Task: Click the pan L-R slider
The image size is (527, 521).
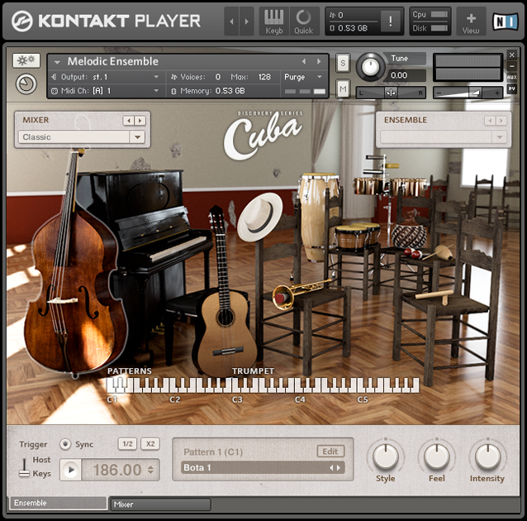Action: pyautogui.click(x=391, y=93)
